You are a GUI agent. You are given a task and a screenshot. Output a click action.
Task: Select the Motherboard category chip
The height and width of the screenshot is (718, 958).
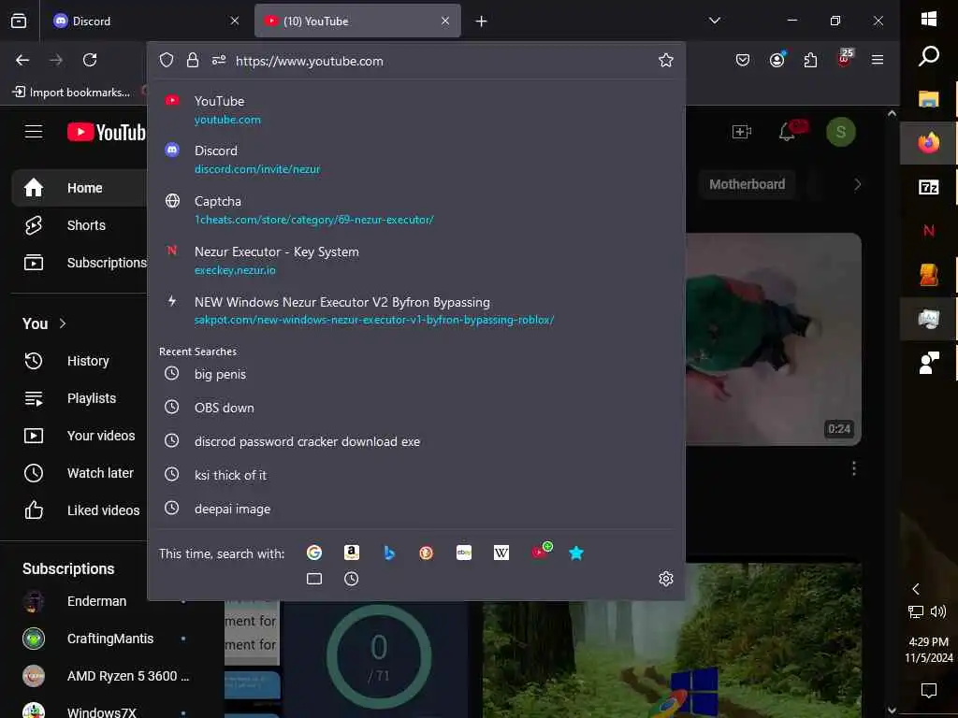point(747,184)
